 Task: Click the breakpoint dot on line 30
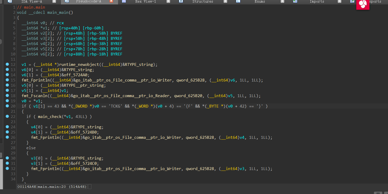click(x=7, y=158)
